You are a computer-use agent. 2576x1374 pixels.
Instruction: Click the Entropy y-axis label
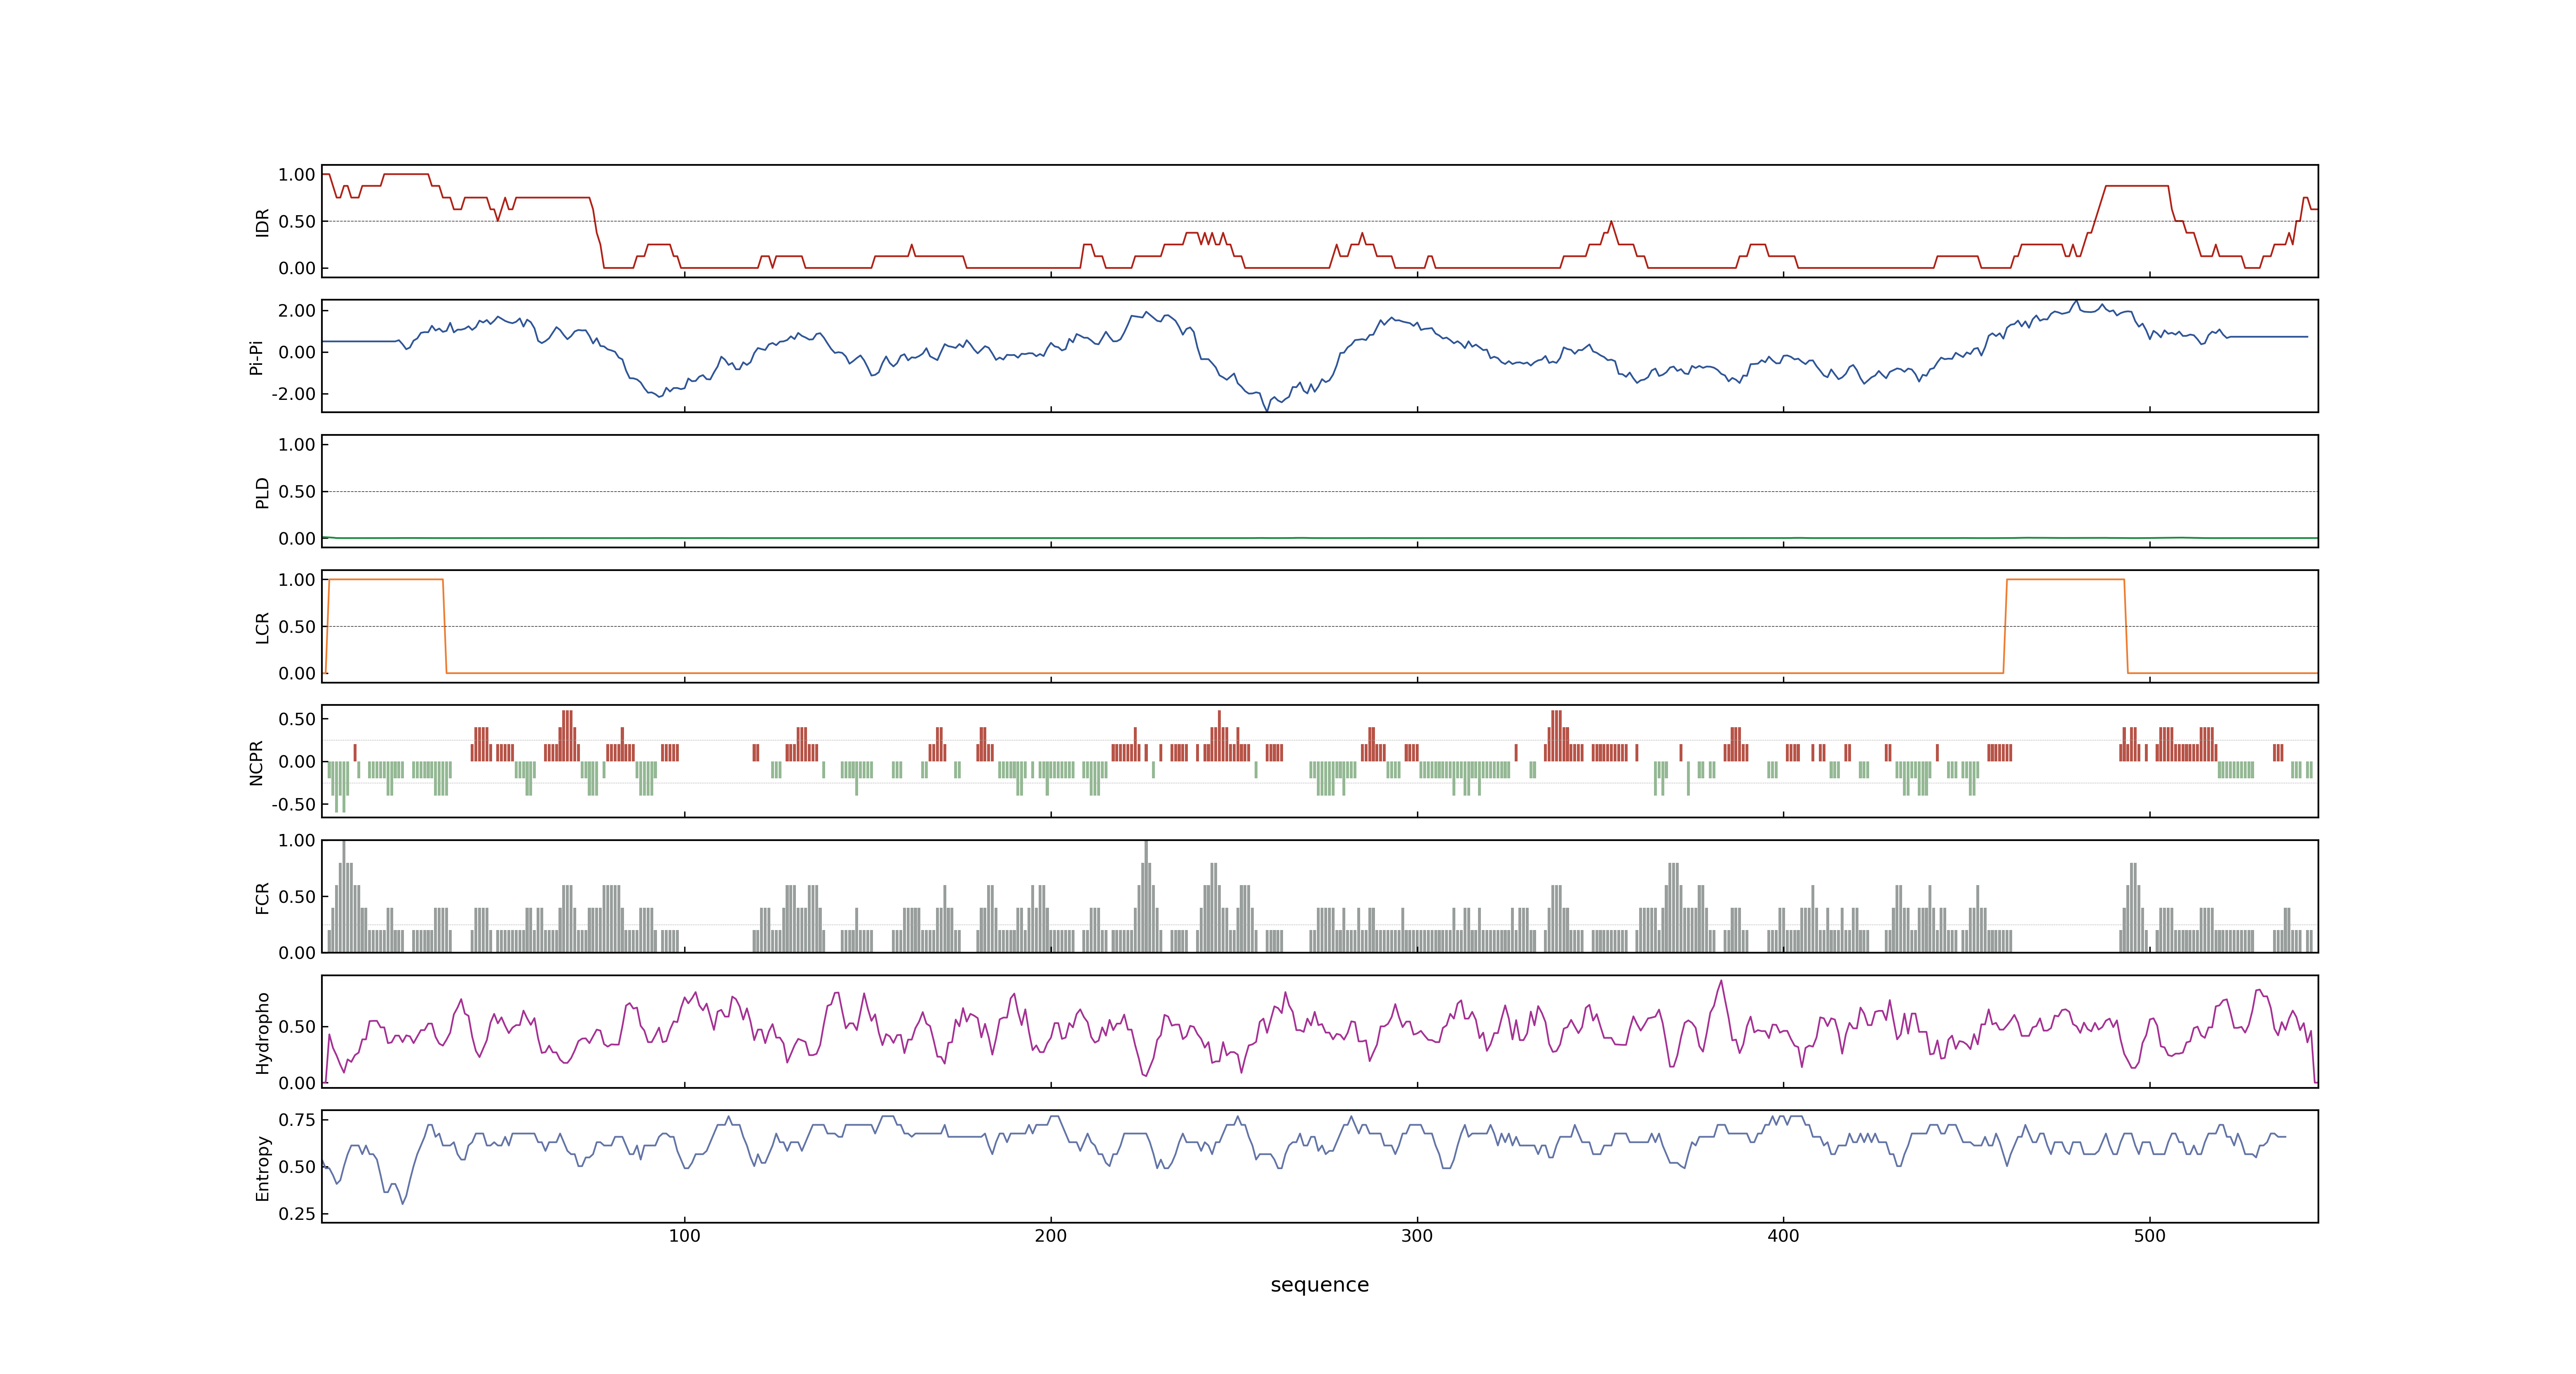coord(262,1167)
